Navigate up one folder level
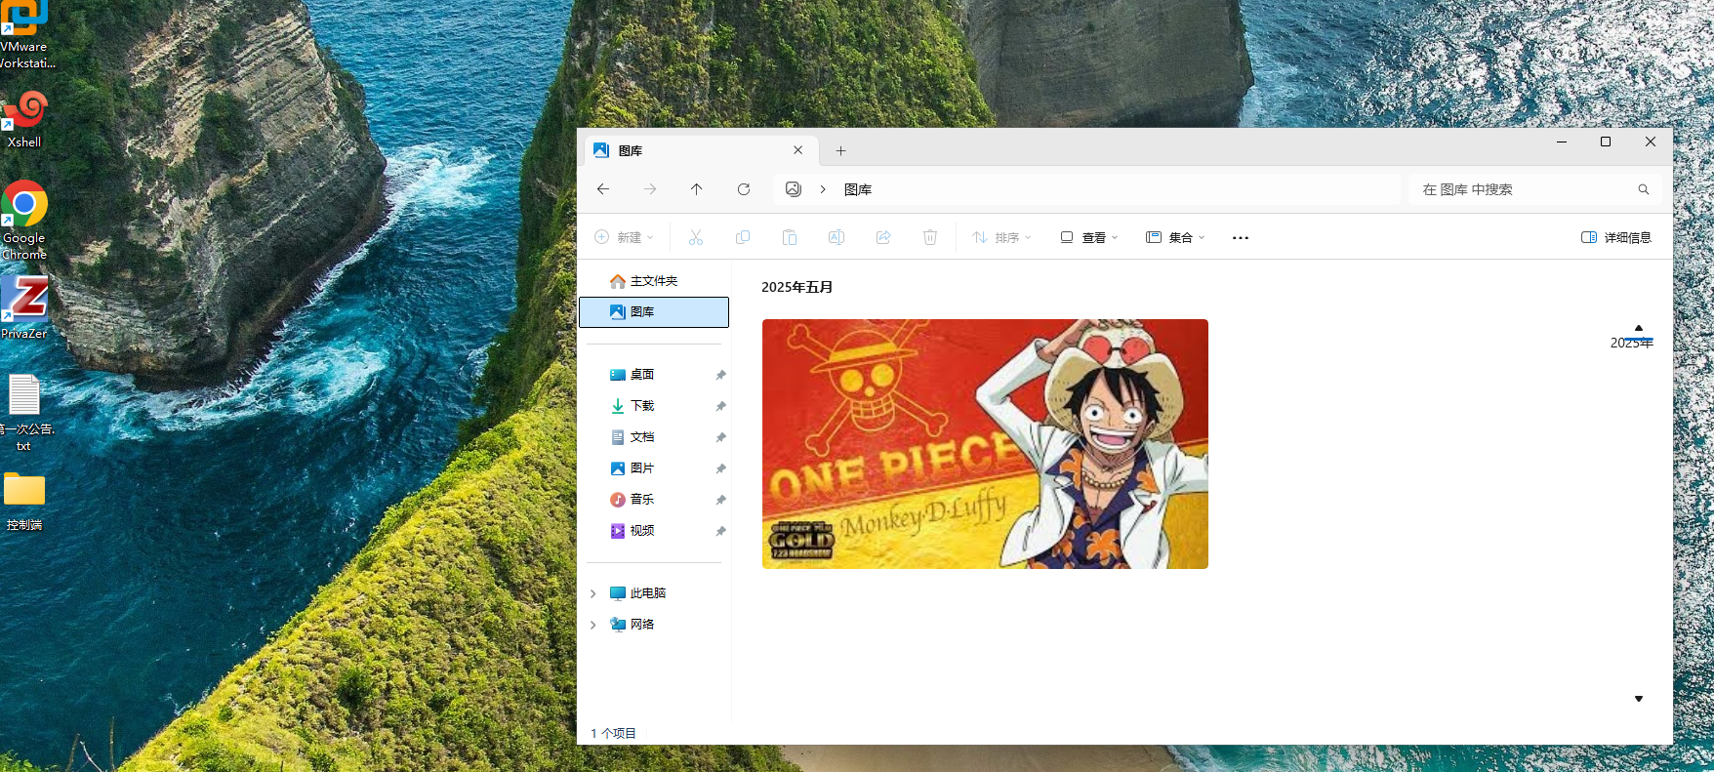The height and width of the screenshot is (772, 1714). point(696,189)
